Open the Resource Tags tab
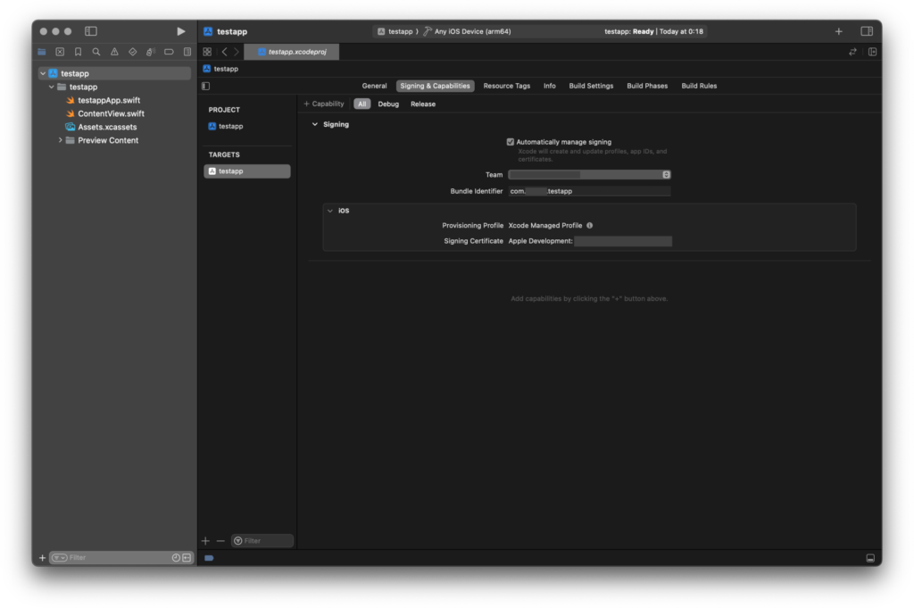914x608 pixels. (507, 86)
